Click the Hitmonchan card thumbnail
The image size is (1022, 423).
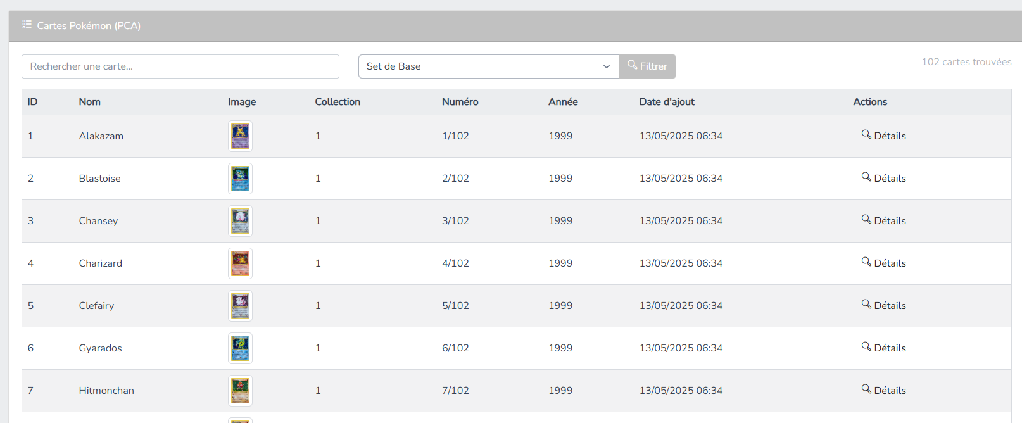(240, 391)
